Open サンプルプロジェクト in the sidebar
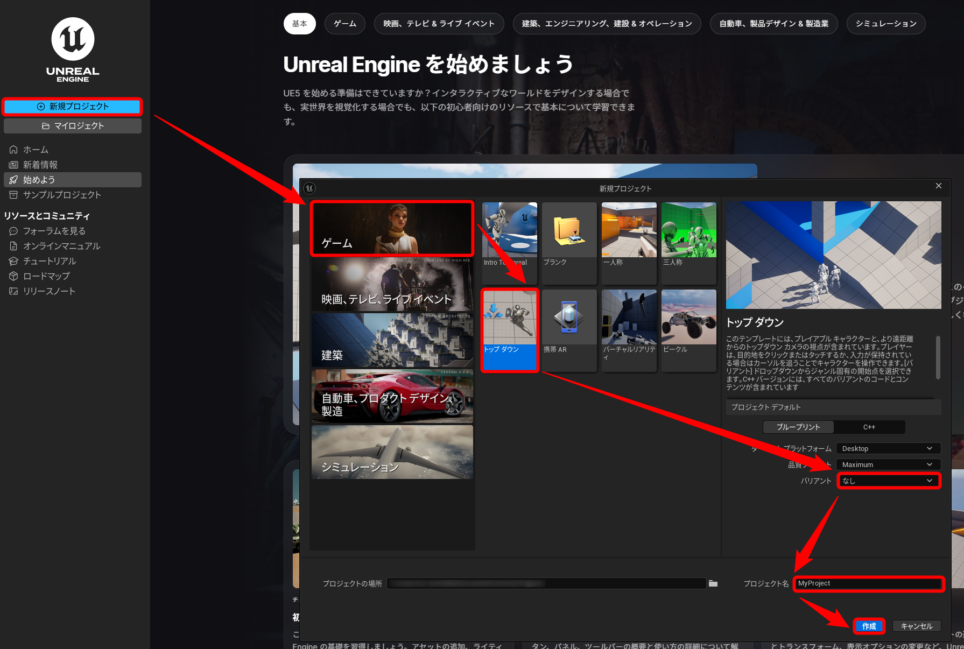Viewport: 964px width, 649px height. coord(62,195)
